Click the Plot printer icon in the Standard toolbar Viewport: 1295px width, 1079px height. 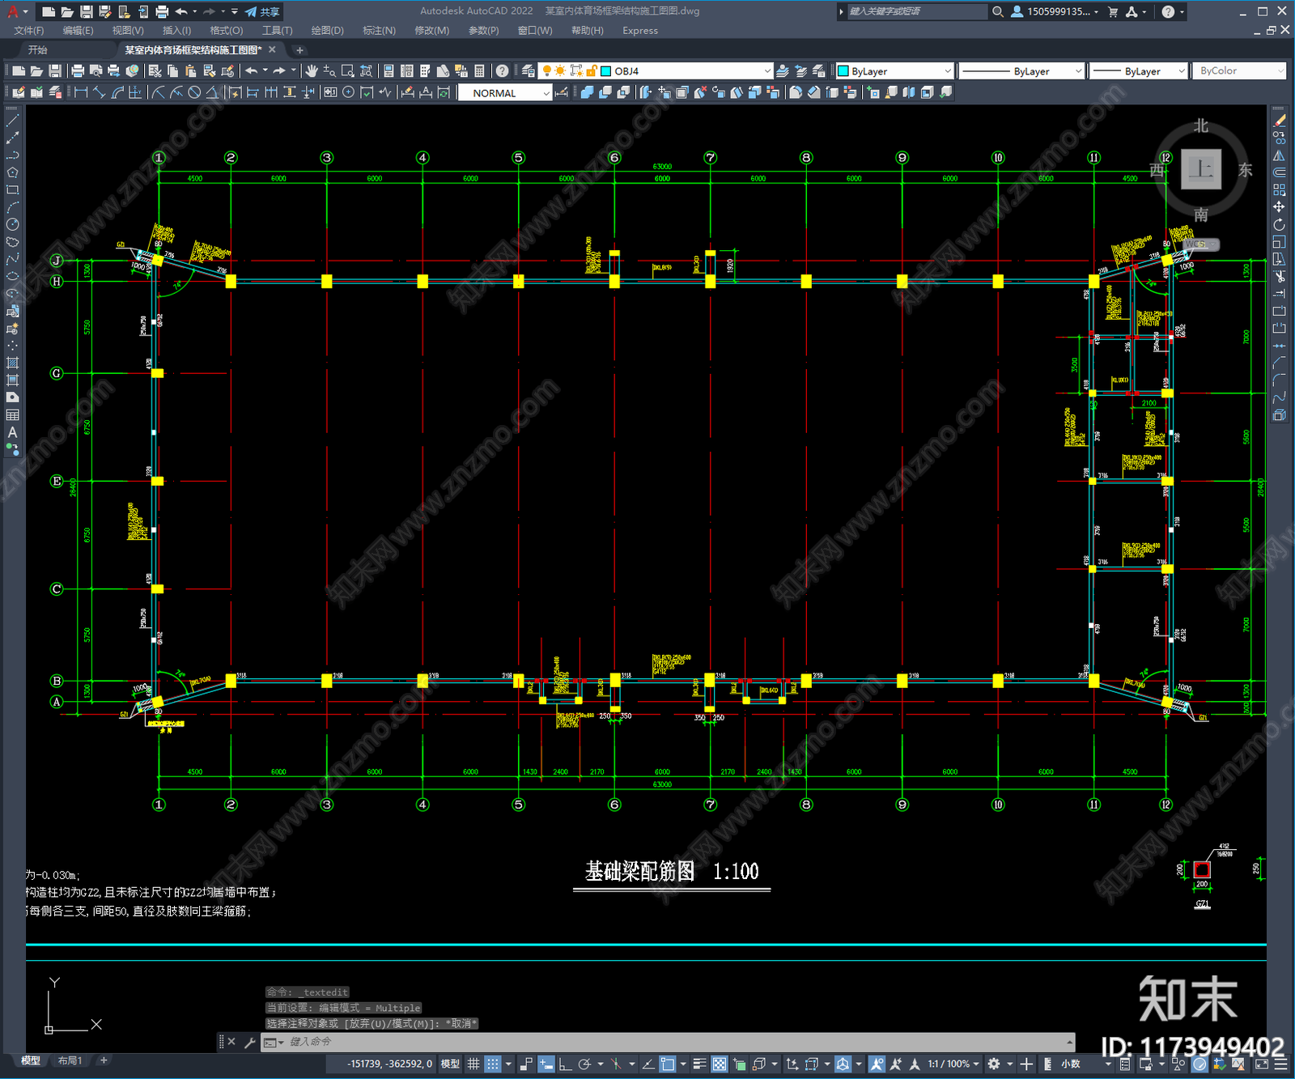[78, 71]
